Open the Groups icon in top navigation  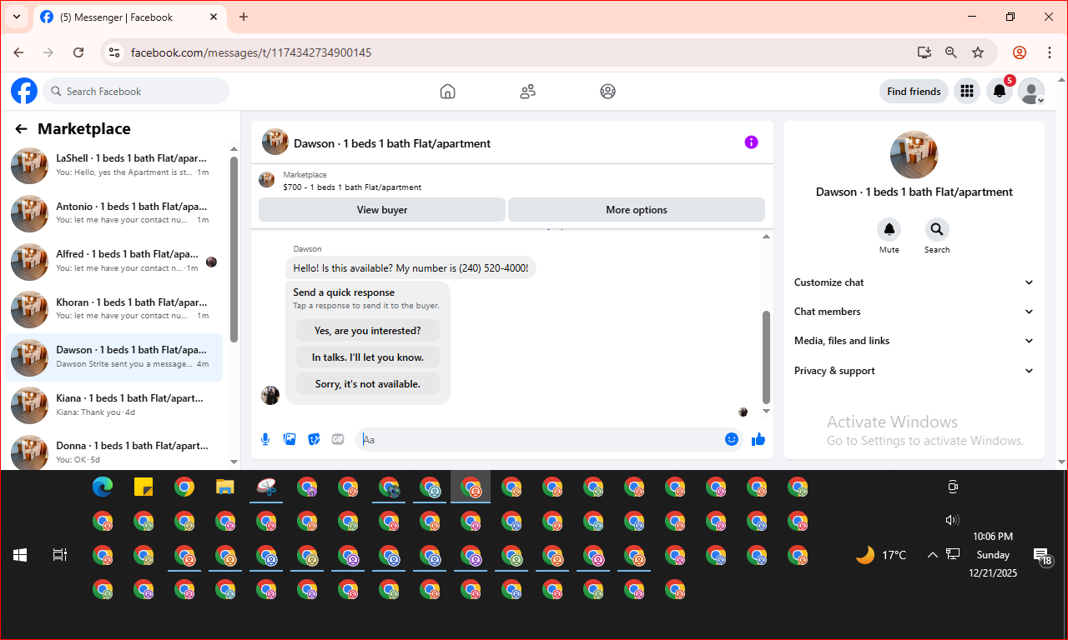coord(607,92)
